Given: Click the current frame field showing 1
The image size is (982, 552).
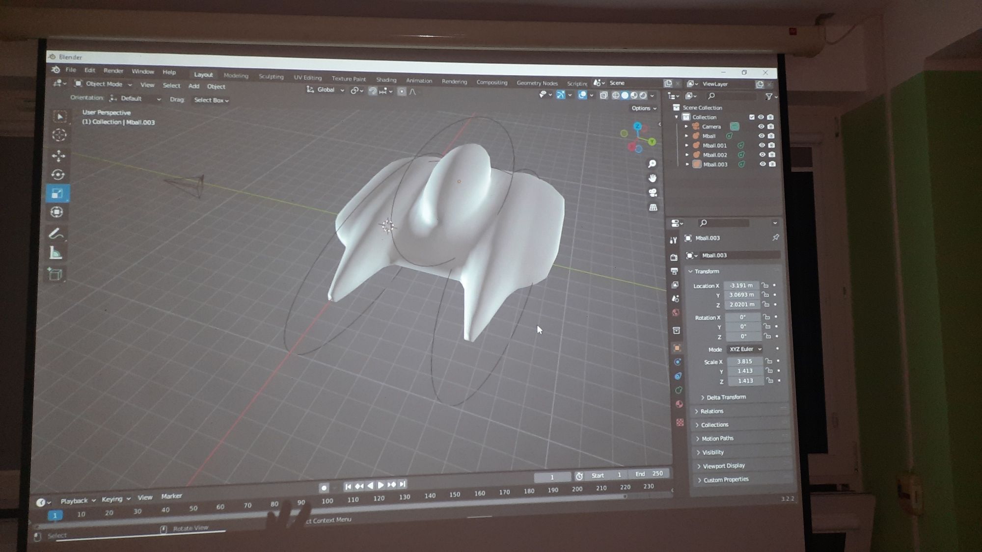Looking at the screenshot, I should tap(552, 477).
